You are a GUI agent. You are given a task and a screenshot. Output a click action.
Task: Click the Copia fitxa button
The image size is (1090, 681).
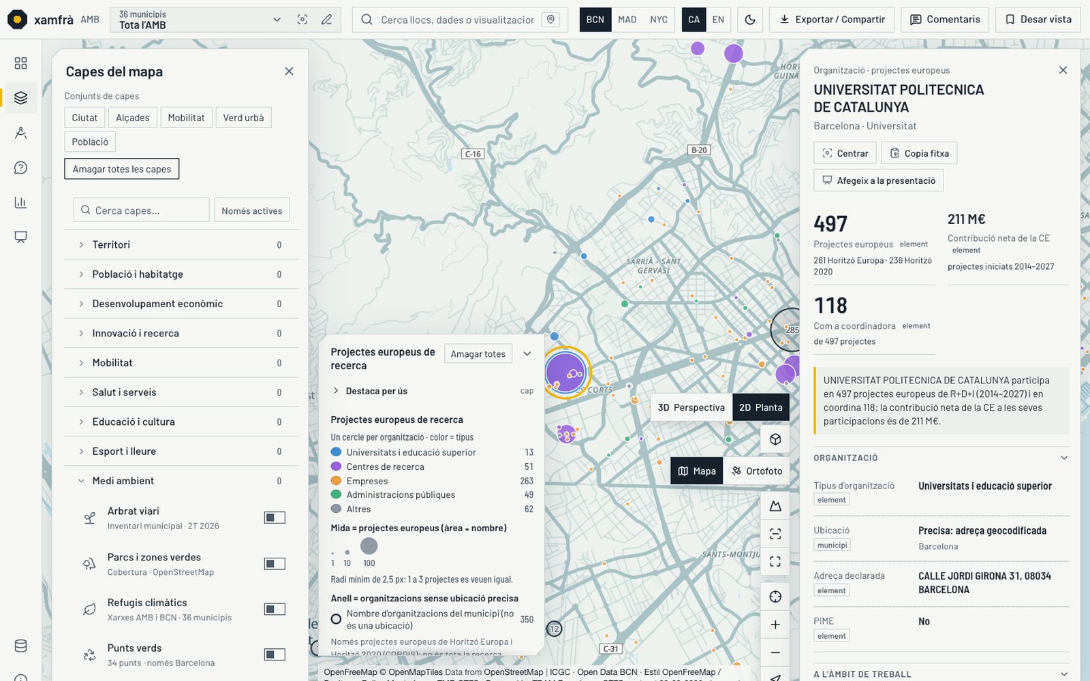pyautogui.click(x=919, y=153)
